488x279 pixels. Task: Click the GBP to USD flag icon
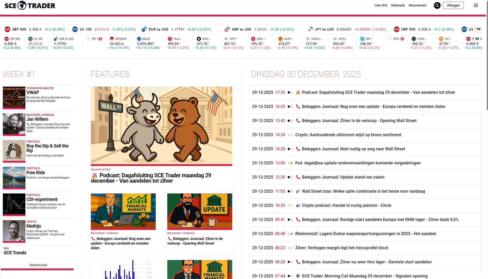(227, 29)
